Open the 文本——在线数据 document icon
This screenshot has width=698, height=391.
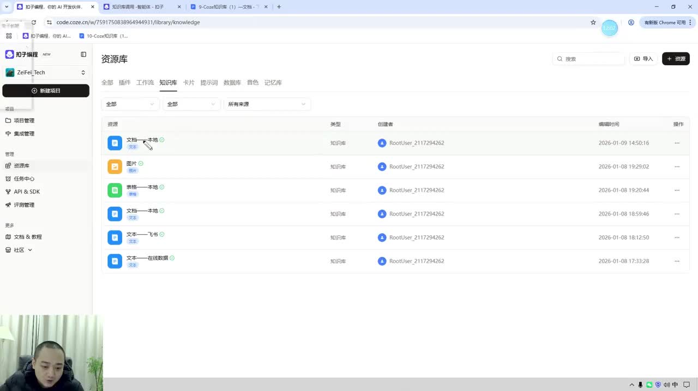115,261
